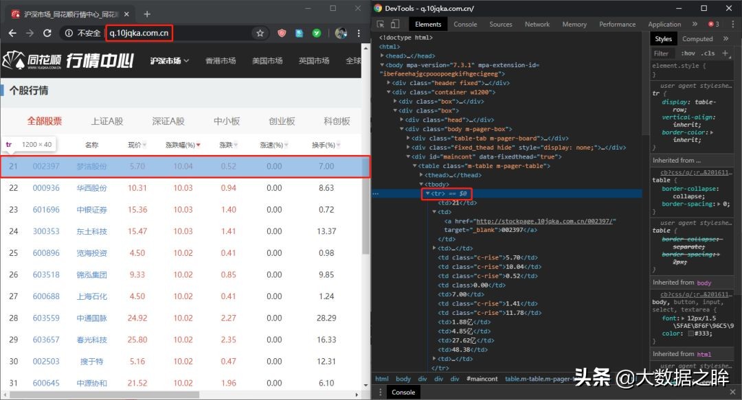
Task: Collapse the selected tr node
Action: [x=427, y=193]
